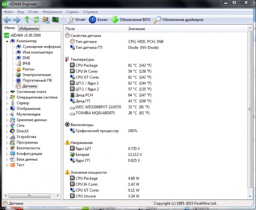
Task: Open the Отчёт menu in the menu bar
Action: [x=33, y=12]
